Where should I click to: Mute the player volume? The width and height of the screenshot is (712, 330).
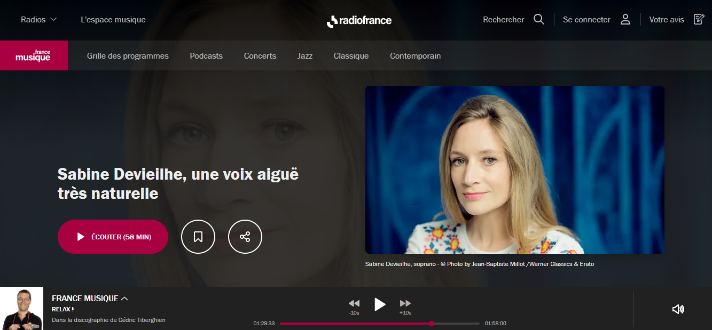click(678, 309)
